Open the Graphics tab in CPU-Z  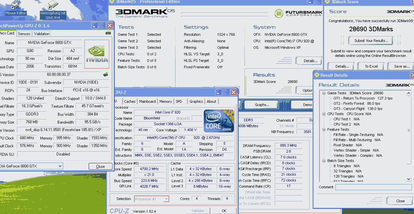coord(196,101)
